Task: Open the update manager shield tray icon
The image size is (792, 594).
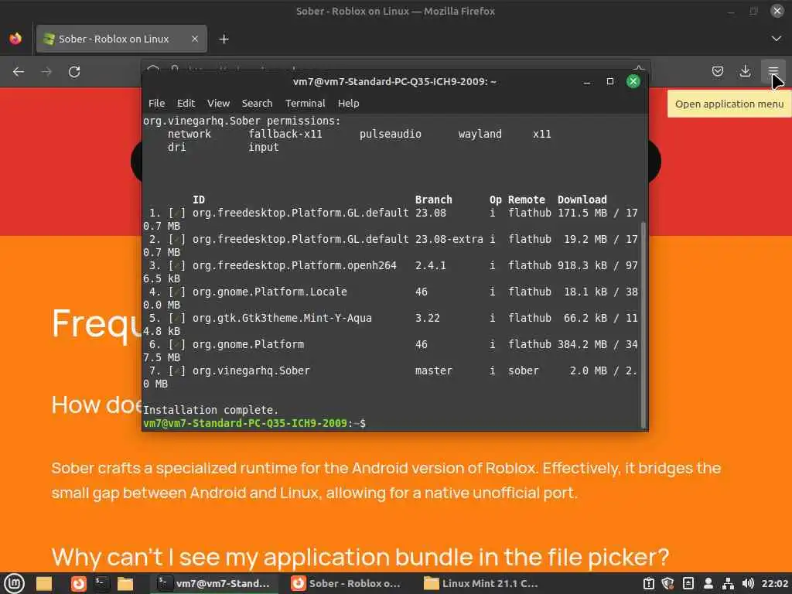Action: tap(668, 583)
